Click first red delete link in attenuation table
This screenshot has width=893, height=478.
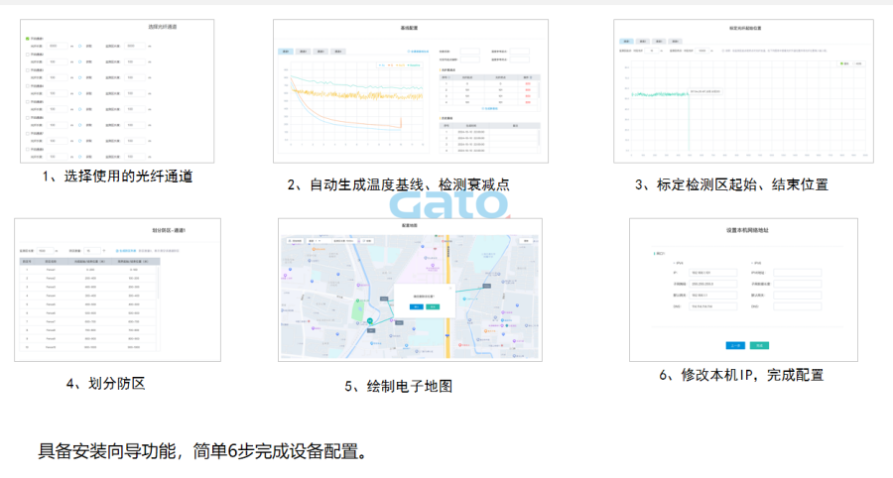tap(526, 85)
